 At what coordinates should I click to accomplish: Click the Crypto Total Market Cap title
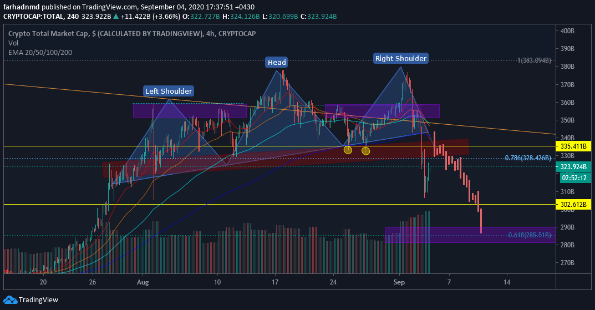point(132,33)
